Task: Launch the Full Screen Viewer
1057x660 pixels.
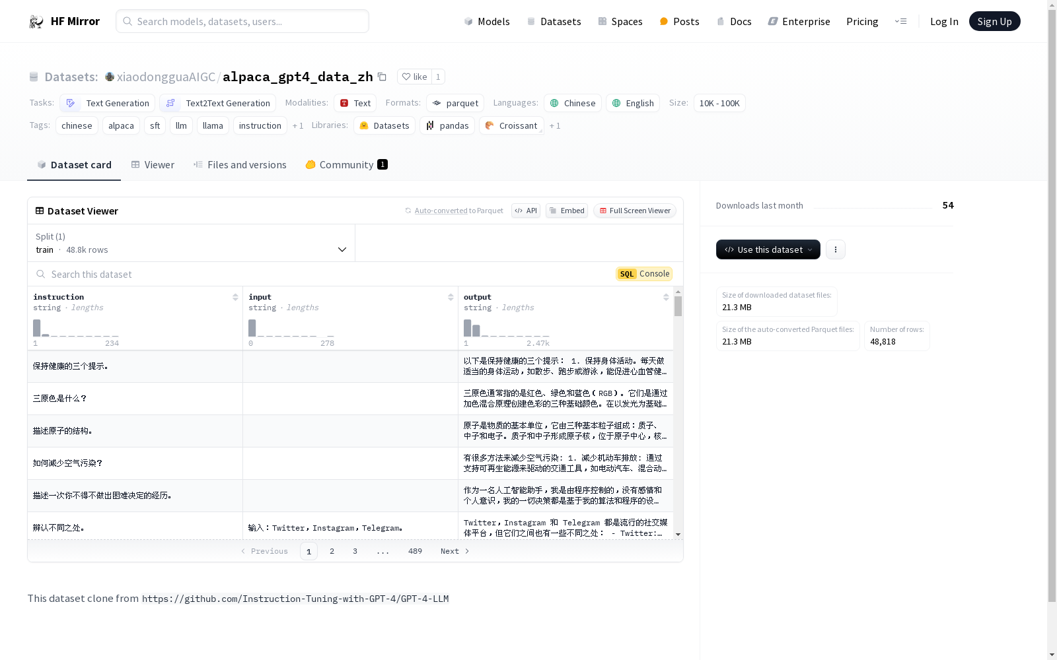Action: [634, 211]
